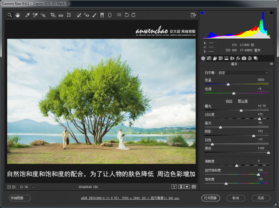Toggle highlight clipping warning in histogram
This screenshot has height=208, width=279.
[x=271, y=13]
